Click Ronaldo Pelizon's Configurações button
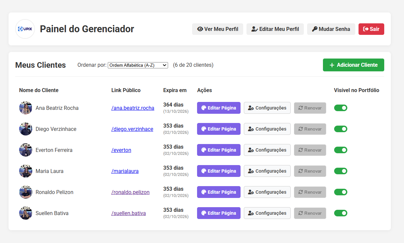This screenshot has height=243, width=404. point(267,192)
